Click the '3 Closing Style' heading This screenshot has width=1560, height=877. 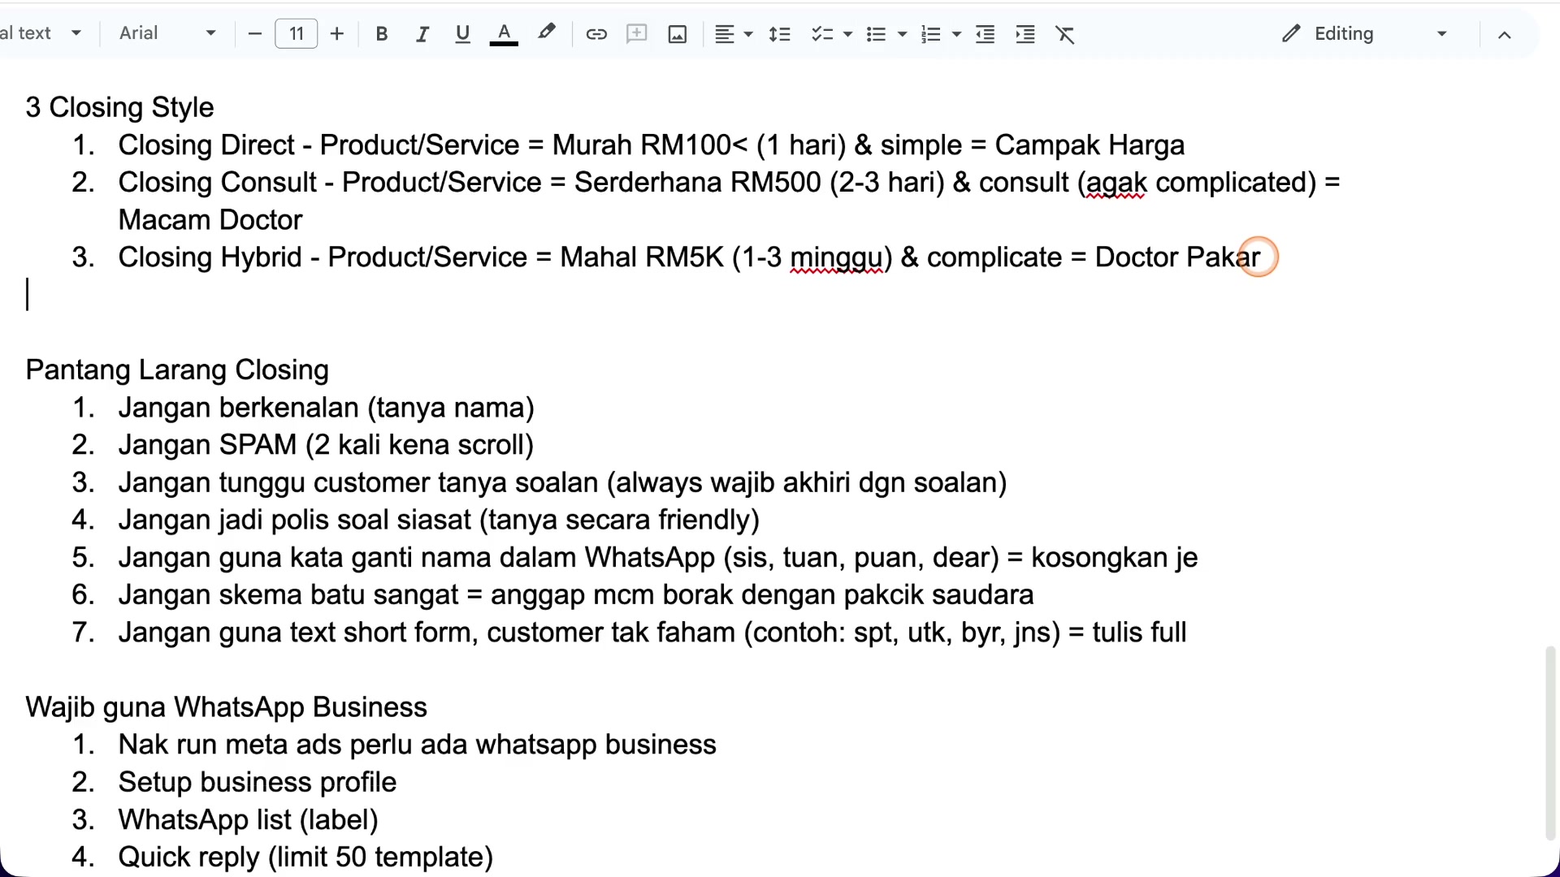119,107
